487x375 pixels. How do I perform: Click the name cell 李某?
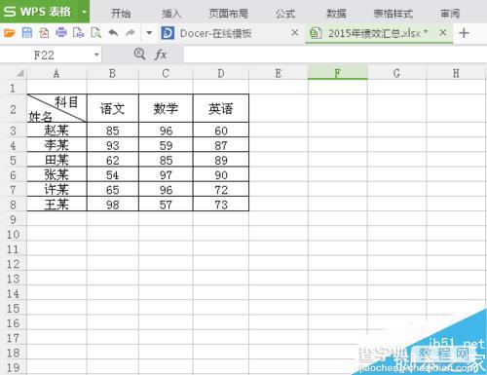point(56,145)
